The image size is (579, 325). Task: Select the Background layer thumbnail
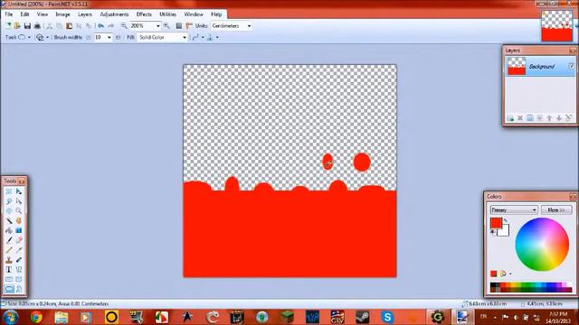coord(517,66)
